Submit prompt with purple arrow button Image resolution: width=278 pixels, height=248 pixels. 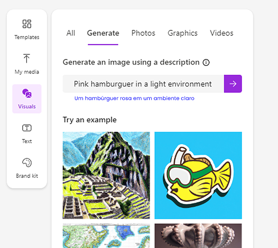coord(233,84)
